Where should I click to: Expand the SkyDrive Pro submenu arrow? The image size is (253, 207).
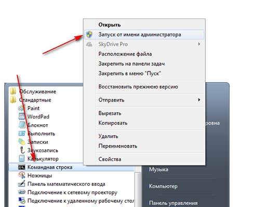coord(199,44)
